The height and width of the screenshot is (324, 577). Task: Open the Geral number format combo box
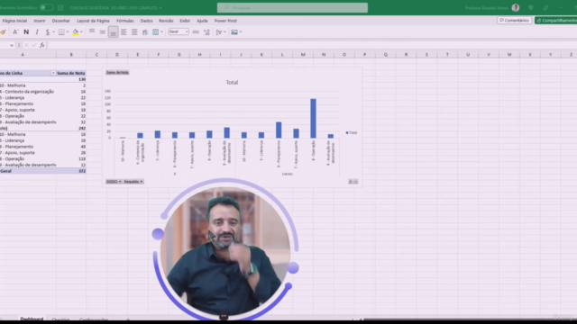(179, 32)
